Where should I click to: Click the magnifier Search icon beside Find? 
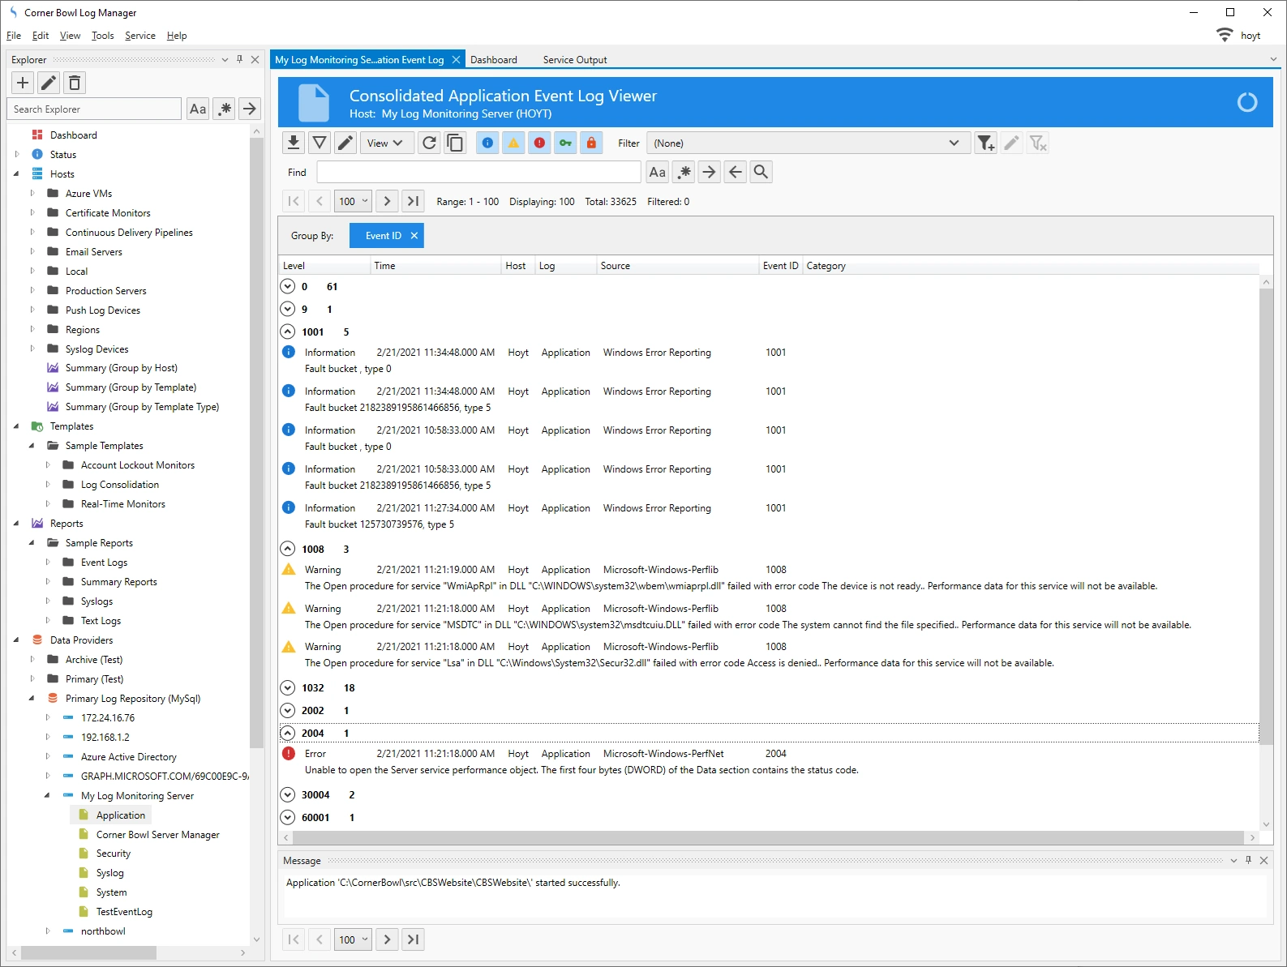click(x=761, y=172)
